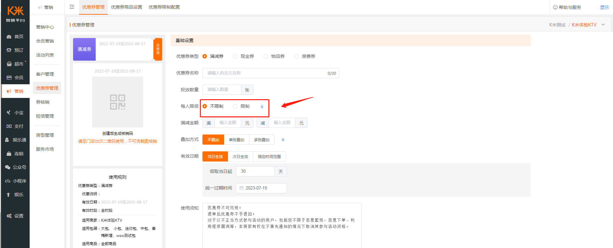Image resolution: width=613 pixels, height=248 pixels.
Task: Open 预订 booking icon in sidebar
Action: [9, 50]
